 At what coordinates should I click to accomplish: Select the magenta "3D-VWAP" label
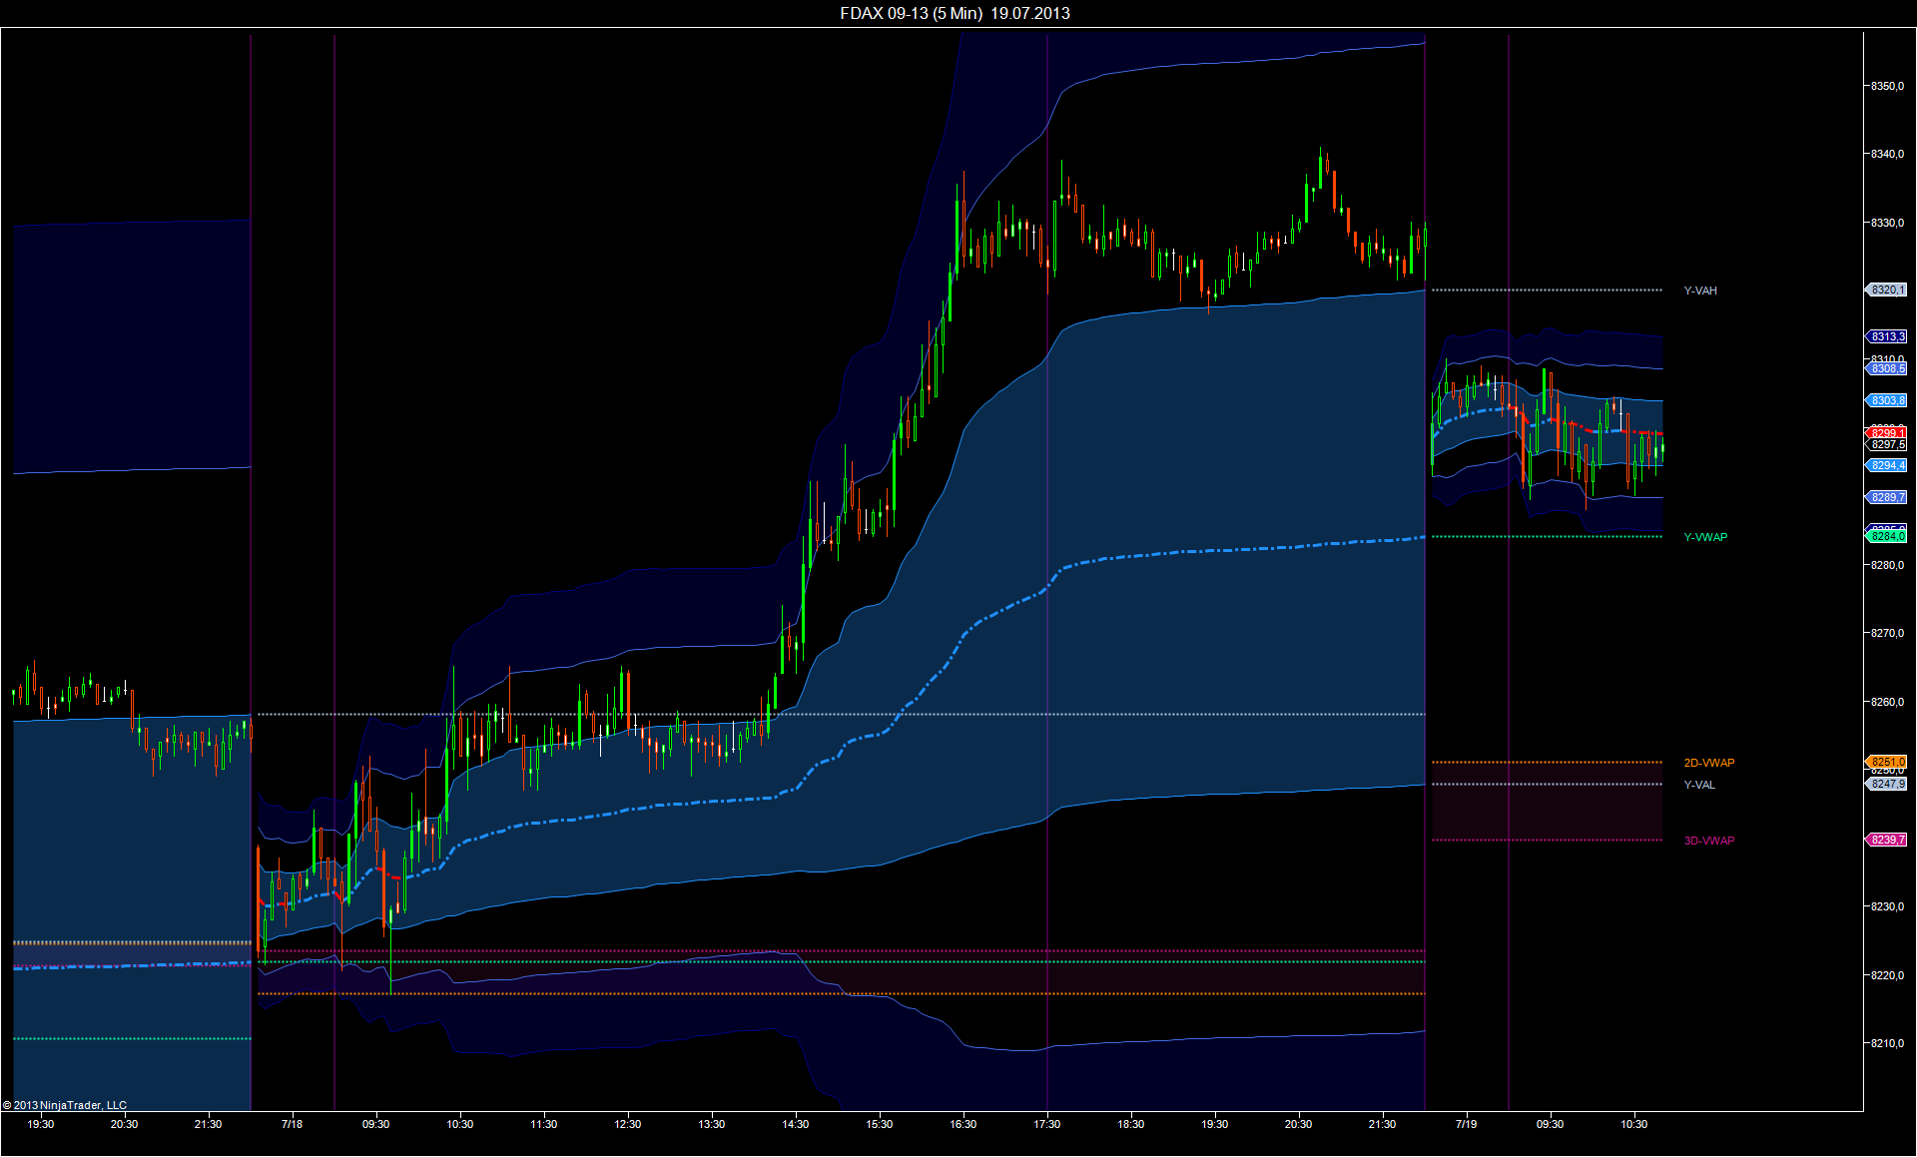[x=1709, y=841]
